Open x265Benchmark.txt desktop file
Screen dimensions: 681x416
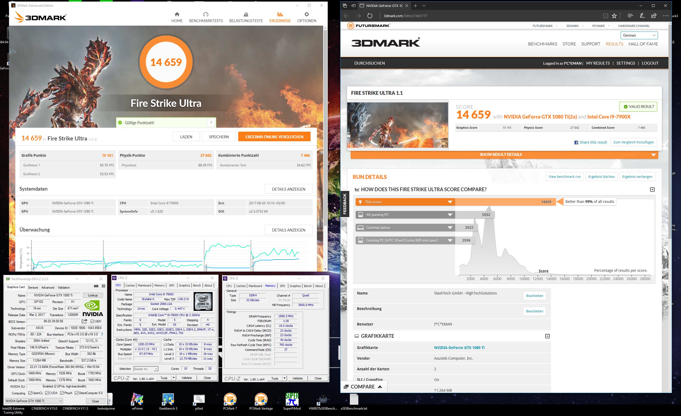coord(354,402)
